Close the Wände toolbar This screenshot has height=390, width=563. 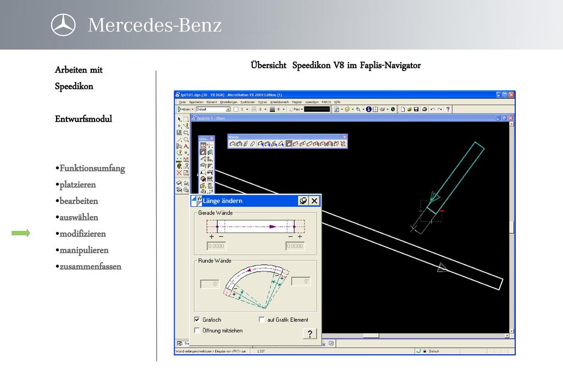pos(344,137)
